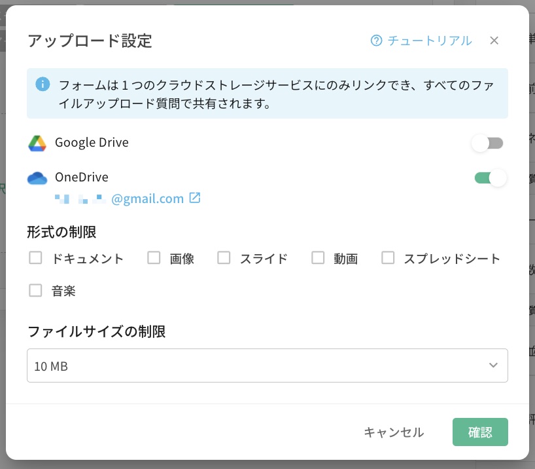Check the 画像 format checkbox
Image resolution: width=535 pixels, height=469 pixels.
click(x=154, y=257)
